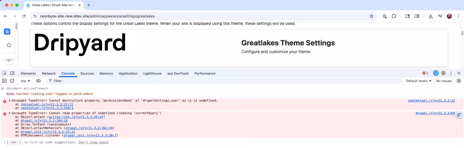Image resolution: width=464 pixels, height=148 pixels.
Task: Switch to the Elements tab
Action: point(29,73)
